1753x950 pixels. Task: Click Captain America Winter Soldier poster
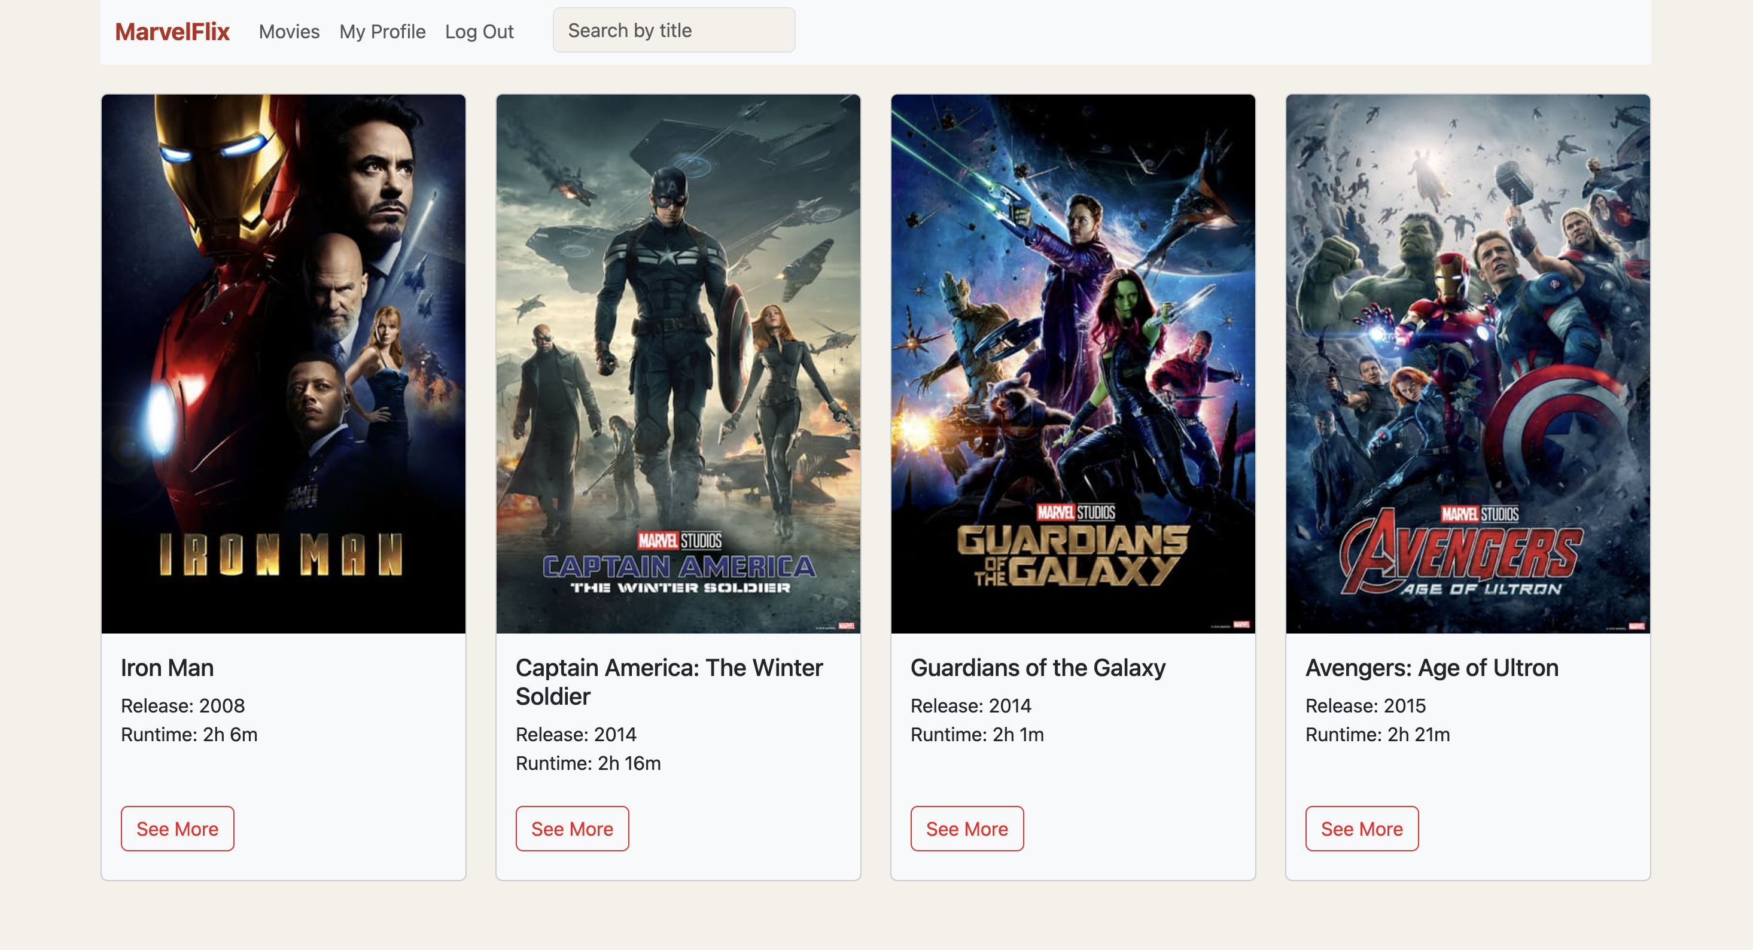[678, 363]
